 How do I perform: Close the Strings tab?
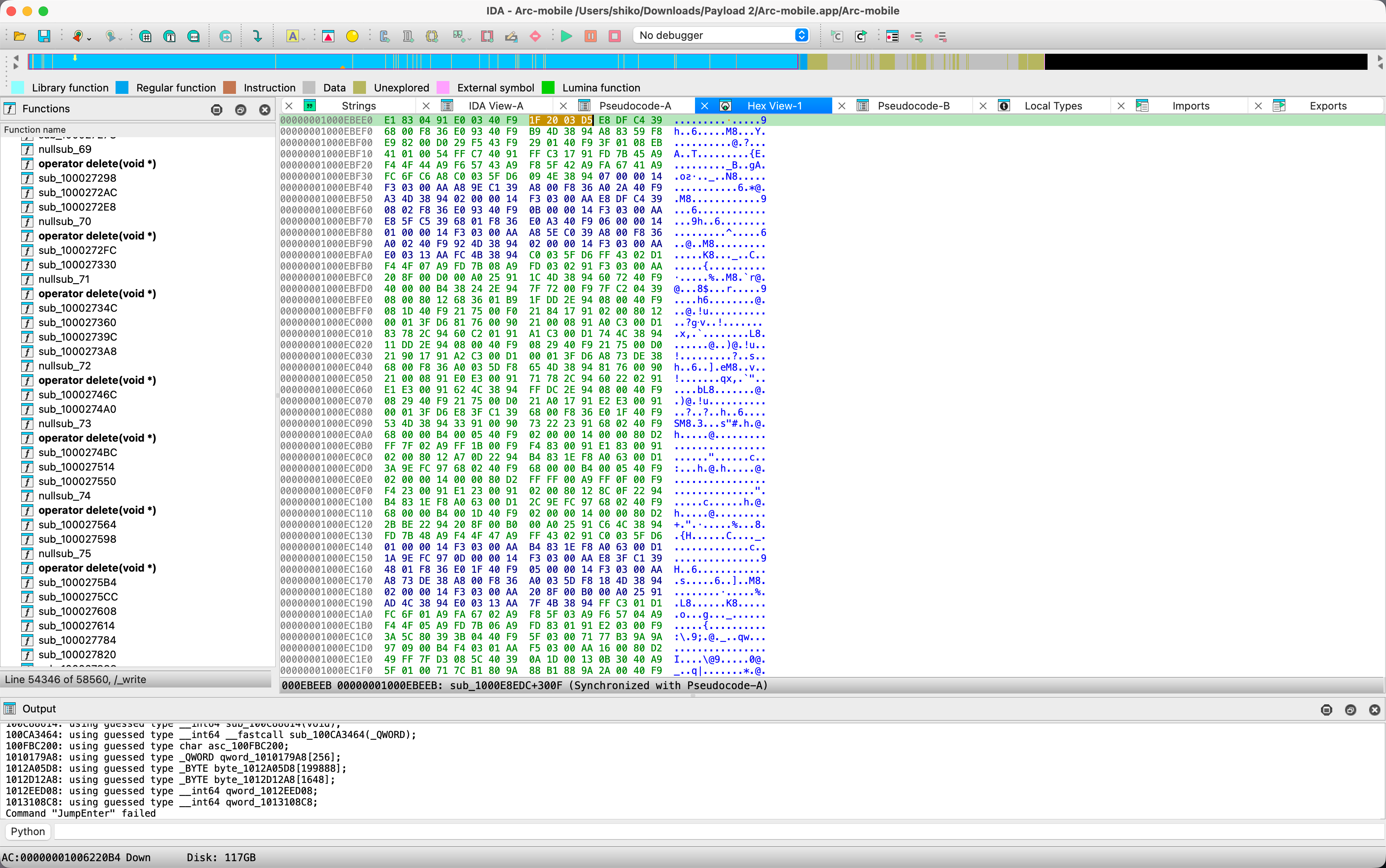[289, 105]
